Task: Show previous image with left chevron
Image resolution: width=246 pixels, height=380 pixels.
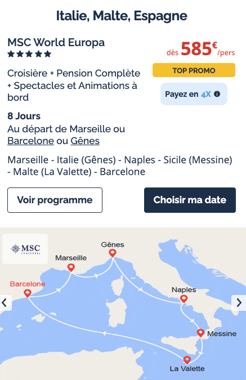Action: (x=5, y=303)
